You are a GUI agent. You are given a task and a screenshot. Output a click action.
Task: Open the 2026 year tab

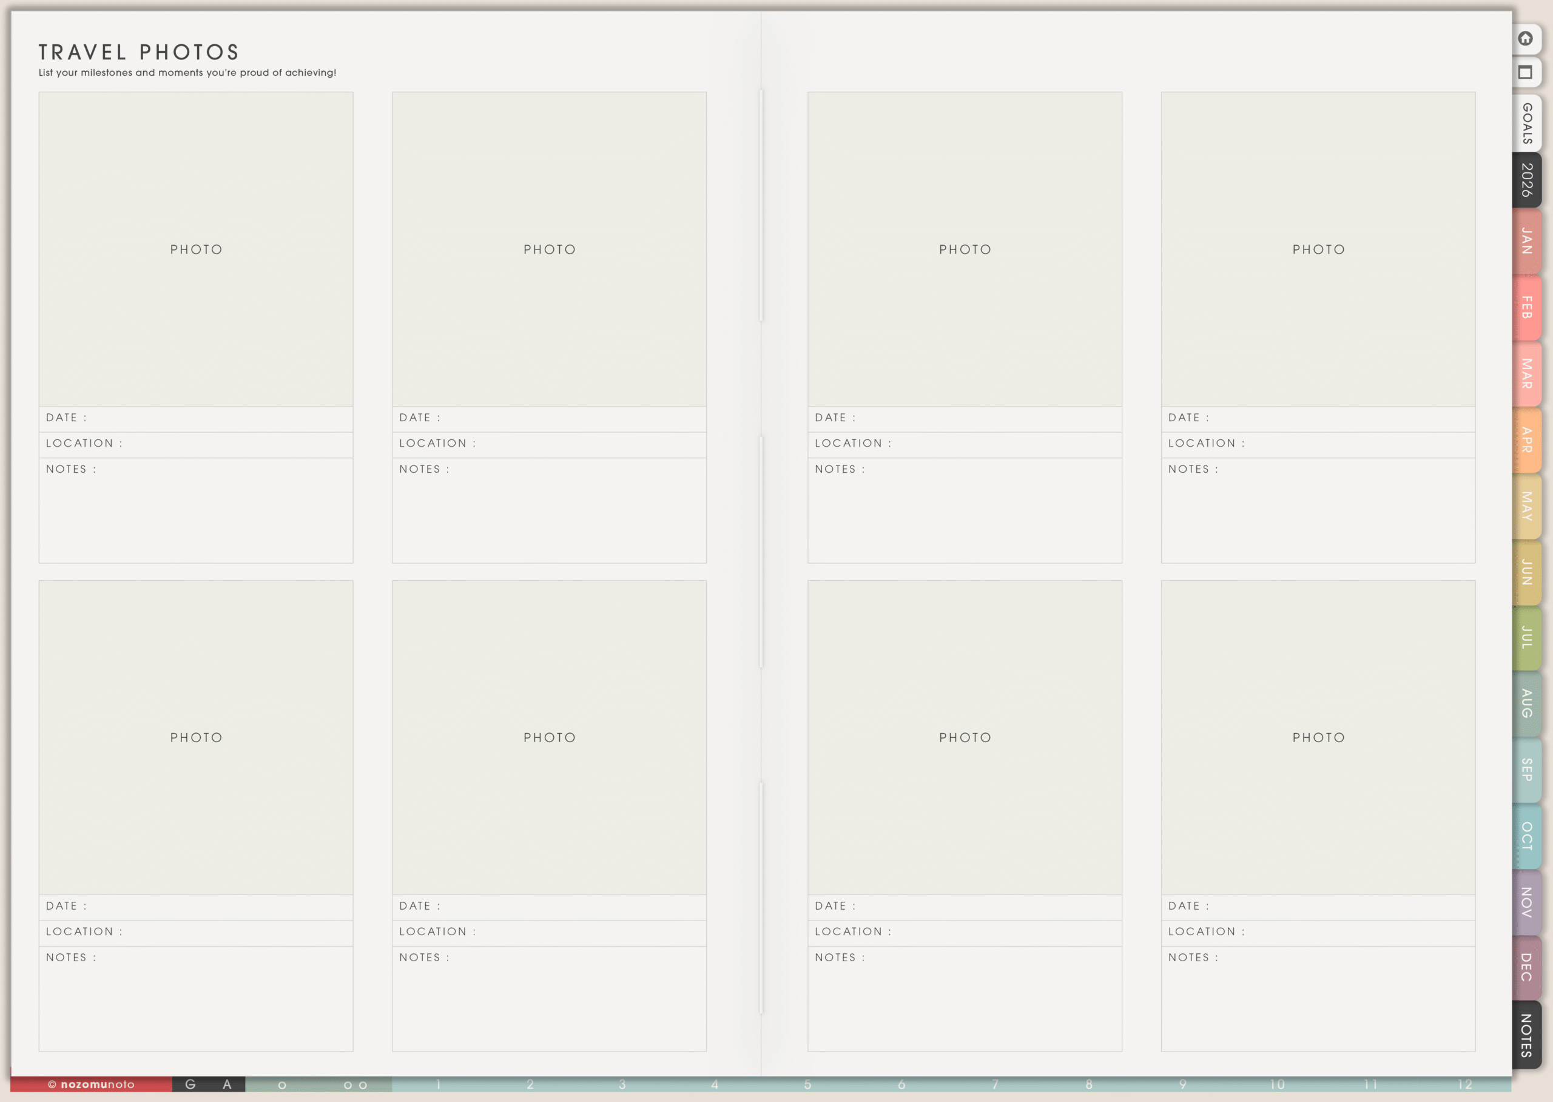click(1526, 180)
